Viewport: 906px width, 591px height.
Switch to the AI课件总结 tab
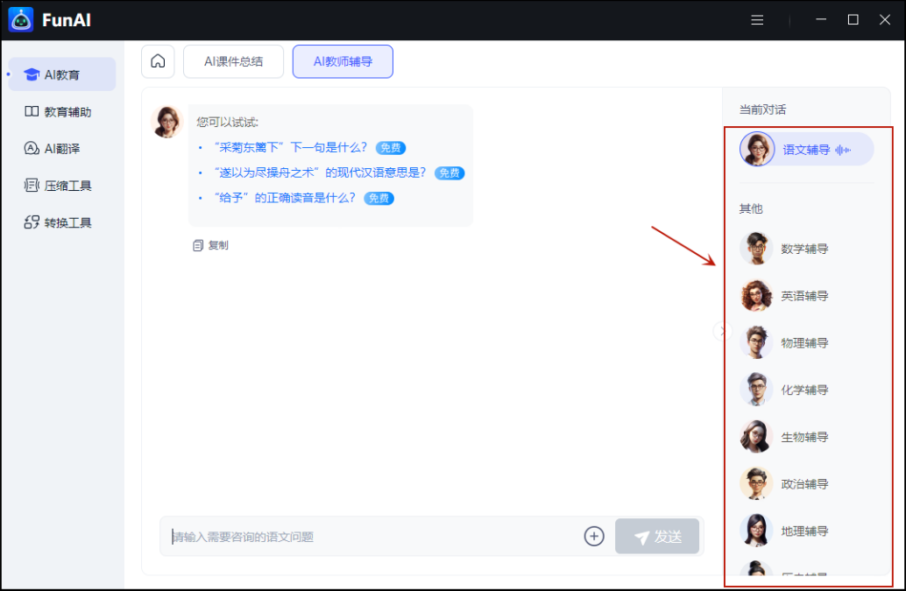point(233,61)
